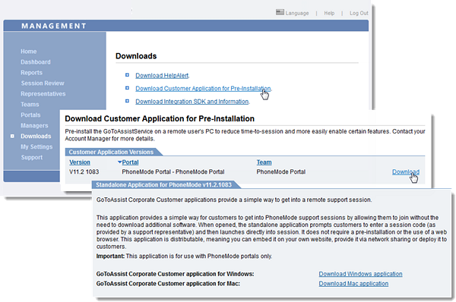The image size is (456, 302).
Task: Click Download Customer Application for Pre-Installation link
Action: point(203,88)
